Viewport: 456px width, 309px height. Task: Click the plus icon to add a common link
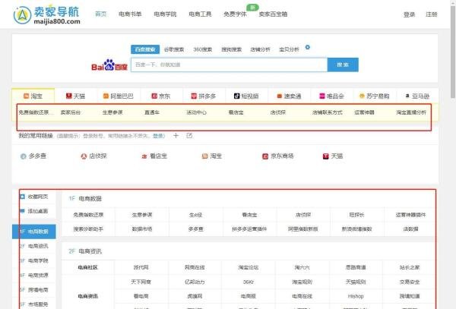tap(176, 136)
